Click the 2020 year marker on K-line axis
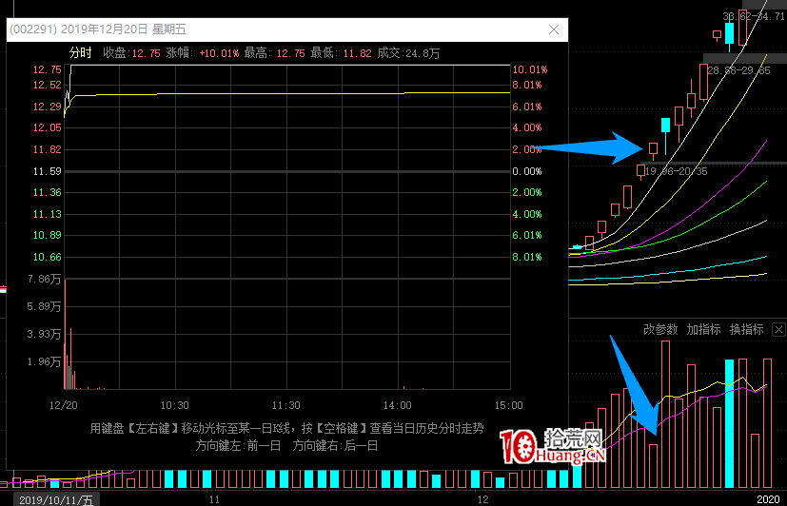The image size is (787, 506). click(768, 499)
